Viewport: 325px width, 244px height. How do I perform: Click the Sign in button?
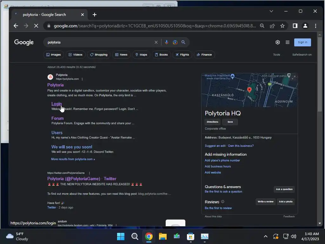tap(302, 42)
